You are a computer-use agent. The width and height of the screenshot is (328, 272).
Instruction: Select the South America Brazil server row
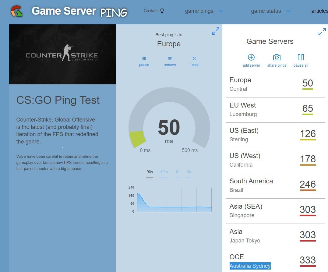point(276,186)
